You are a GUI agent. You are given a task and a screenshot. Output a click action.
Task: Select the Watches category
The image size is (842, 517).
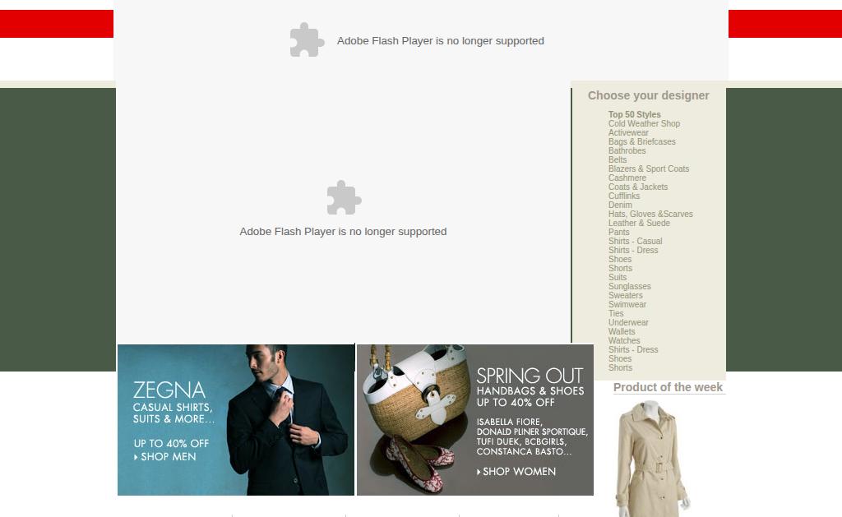pyautogui.click(x=624, y=340)
